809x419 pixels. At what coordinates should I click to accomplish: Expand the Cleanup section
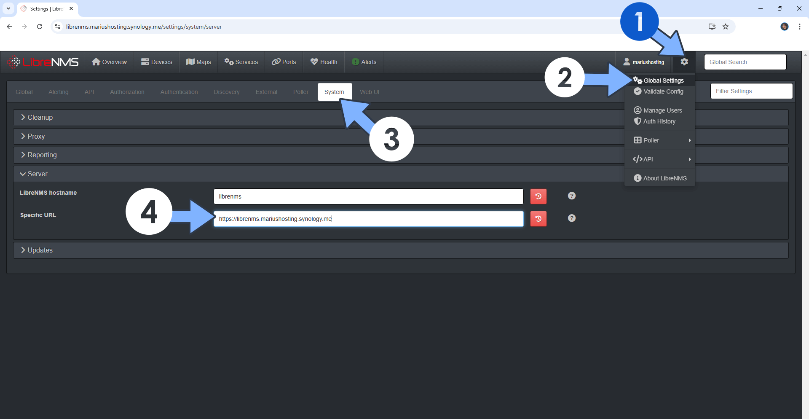point(401,118)
